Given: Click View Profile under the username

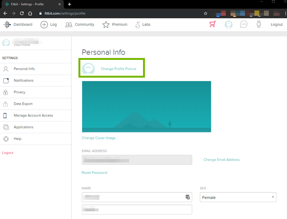Looking at the screenshot, I should (x=22, y=45).
